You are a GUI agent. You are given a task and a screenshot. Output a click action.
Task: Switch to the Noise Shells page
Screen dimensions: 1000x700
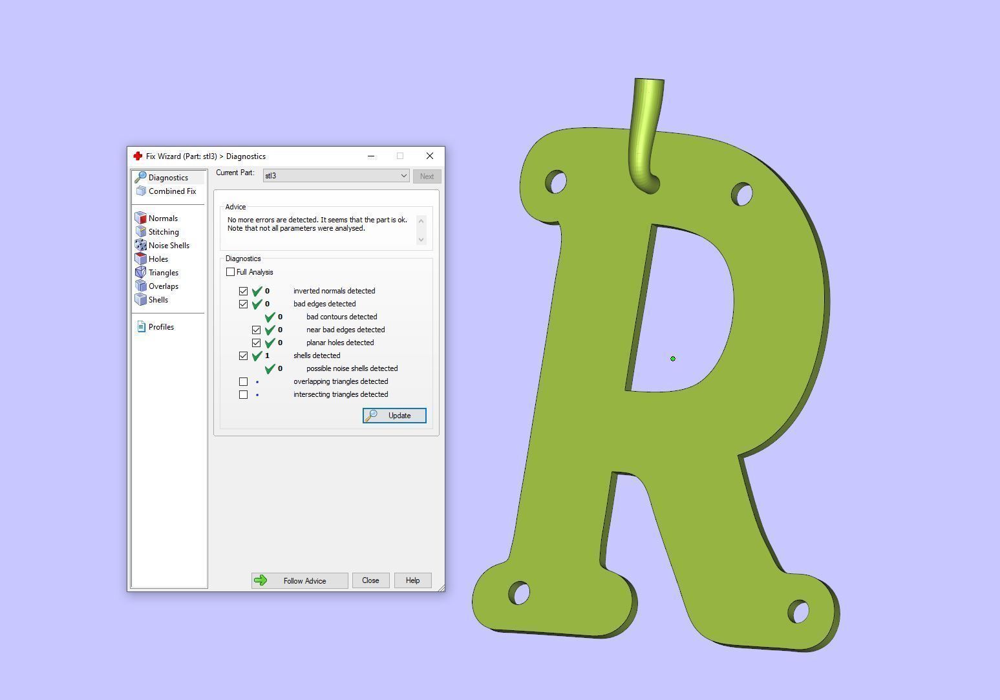click(169, 246)
